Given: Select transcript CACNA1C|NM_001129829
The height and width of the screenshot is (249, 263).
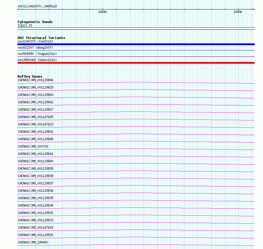Looking at the screenshot, I should click(x=35, y=87).
